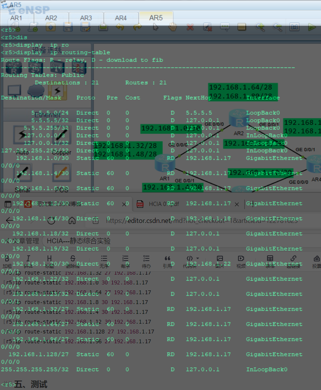Click the text note bubble tool
Screen dimensions: 321x390
pos(225,27)
